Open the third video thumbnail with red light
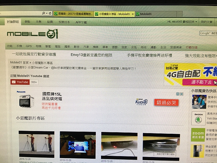Viewport: 217px width, 163px height. click(x=119, y=146)
